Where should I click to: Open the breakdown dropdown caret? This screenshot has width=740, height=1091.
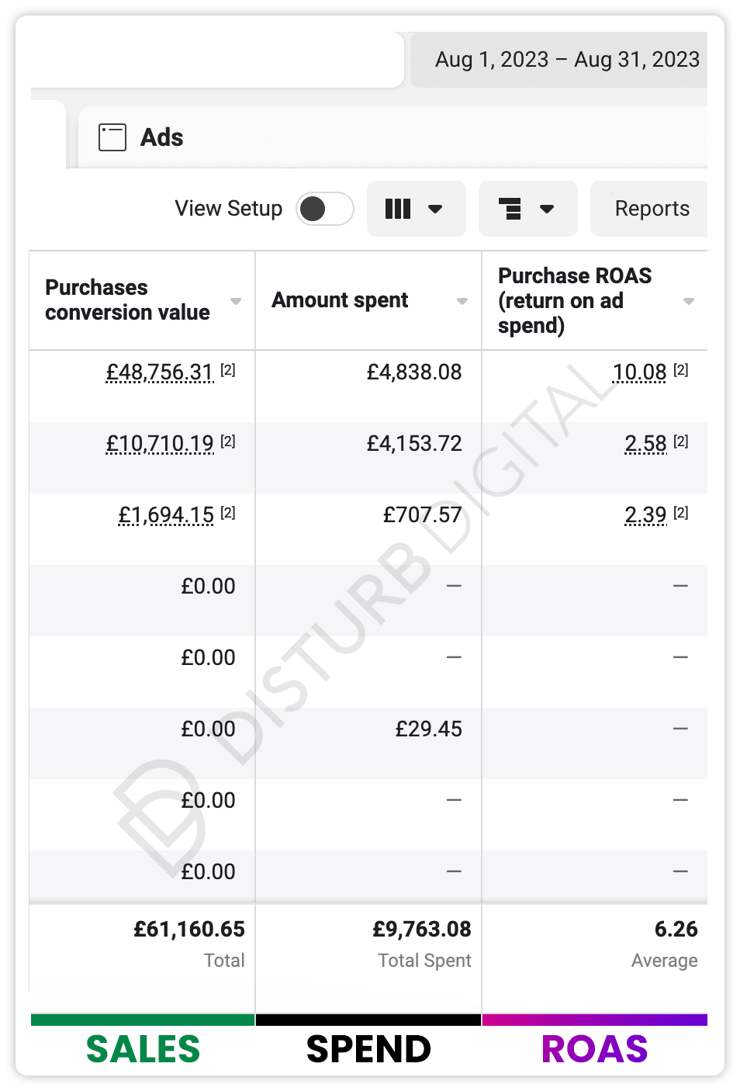click(547, 209)
